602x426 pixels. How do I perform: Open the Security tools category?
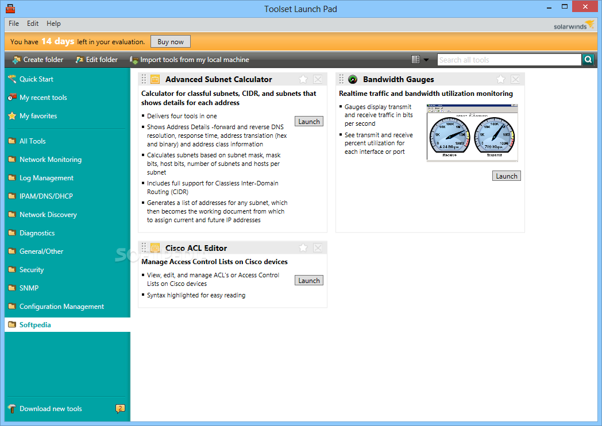click(x=32, y=270)
